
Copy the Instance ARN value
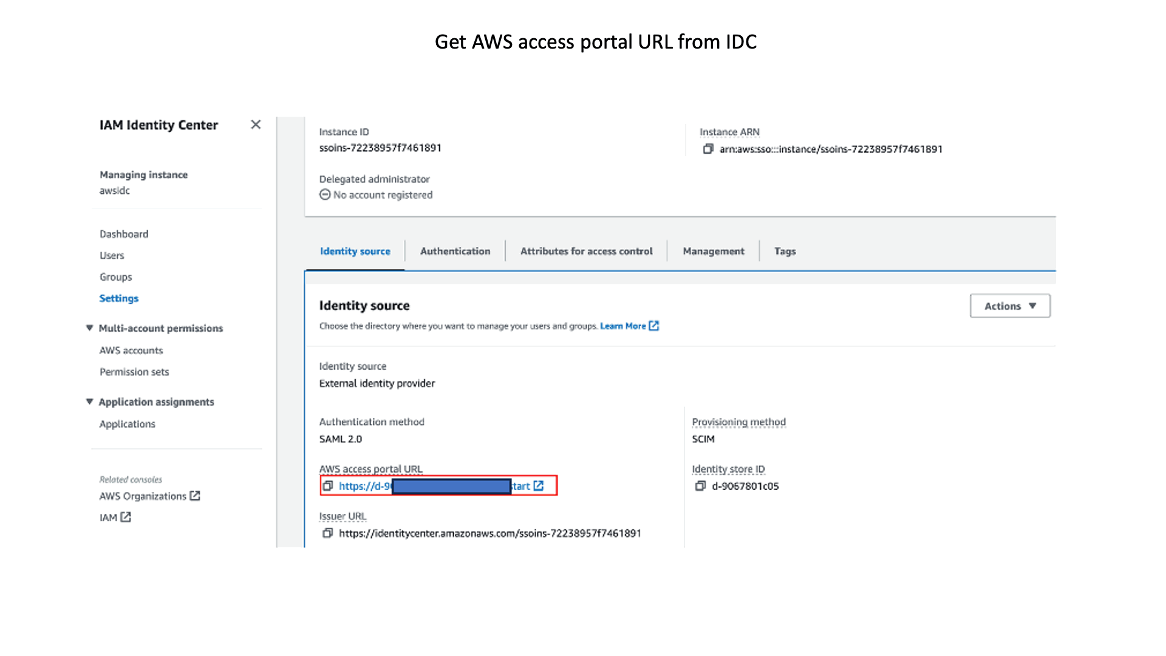coord(707,149)
